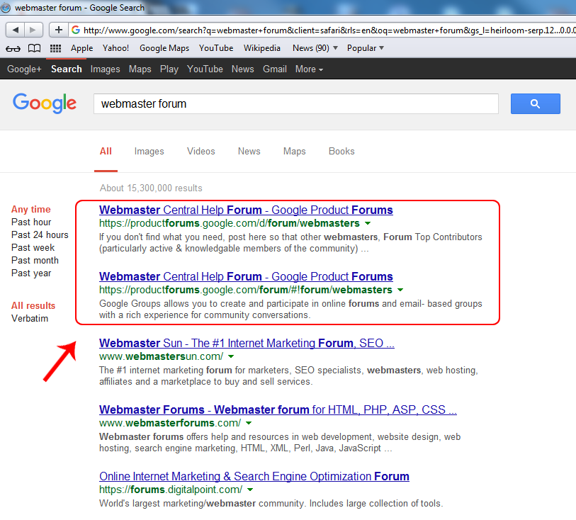Filter results by Any time
The image size is (576, 520).
coord(31,209)
